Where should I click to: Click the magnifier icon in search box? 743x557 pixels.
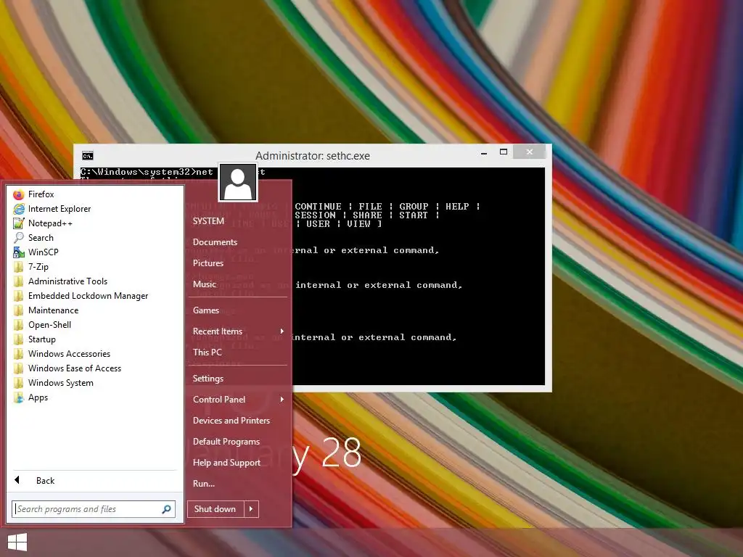click(166, 509)
